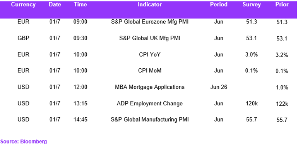Select the 120k survey value
This screenshot has height=145, width=298.
[252, 103]
